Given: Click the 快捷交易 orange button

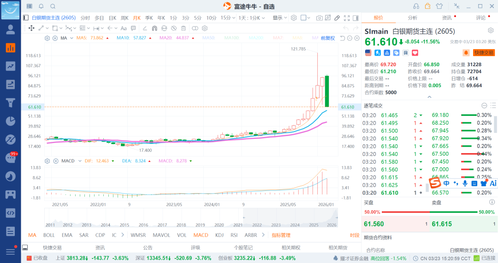Looking at the screenshot, I should point(484,53).
